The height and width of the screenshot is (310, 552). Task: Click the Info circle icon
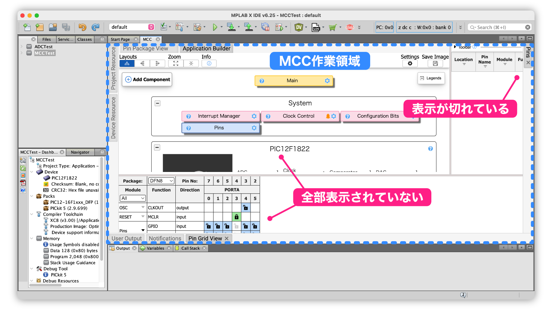[x=209, y=63]
